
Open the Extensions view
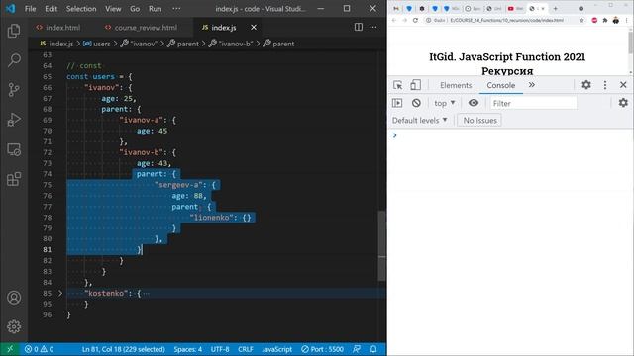point(14,179)
